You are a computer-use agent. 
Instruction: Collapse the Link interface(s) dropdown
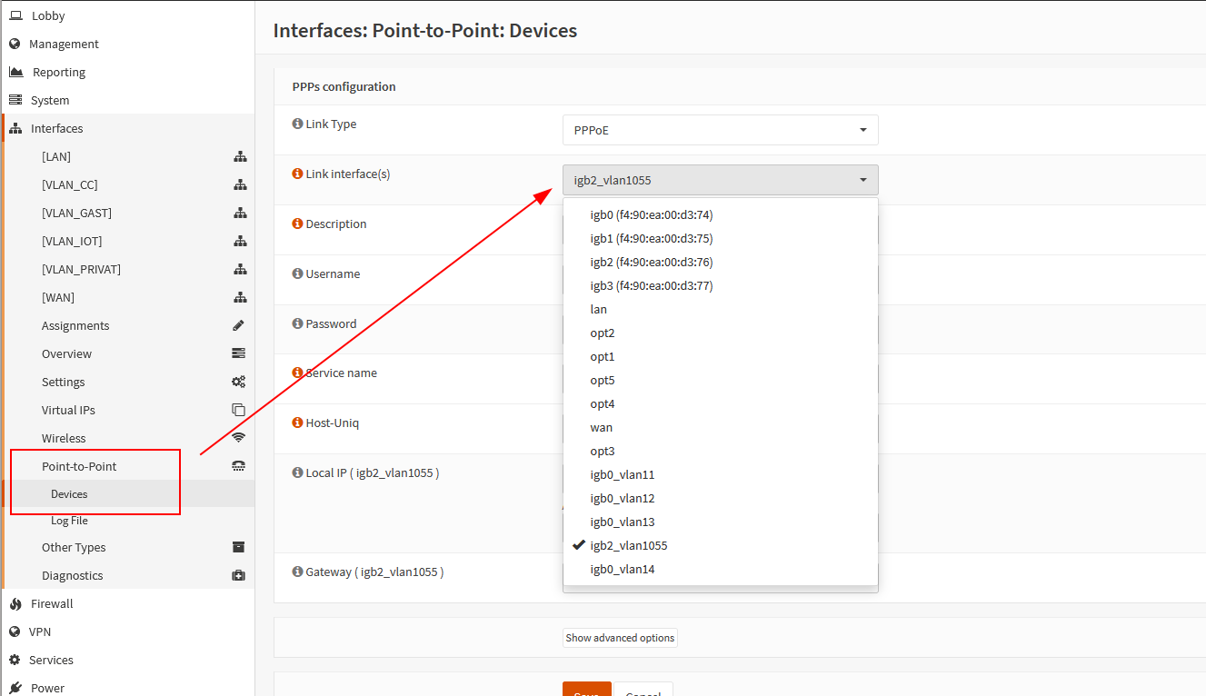pyautogui.click(x=721, y=180)
